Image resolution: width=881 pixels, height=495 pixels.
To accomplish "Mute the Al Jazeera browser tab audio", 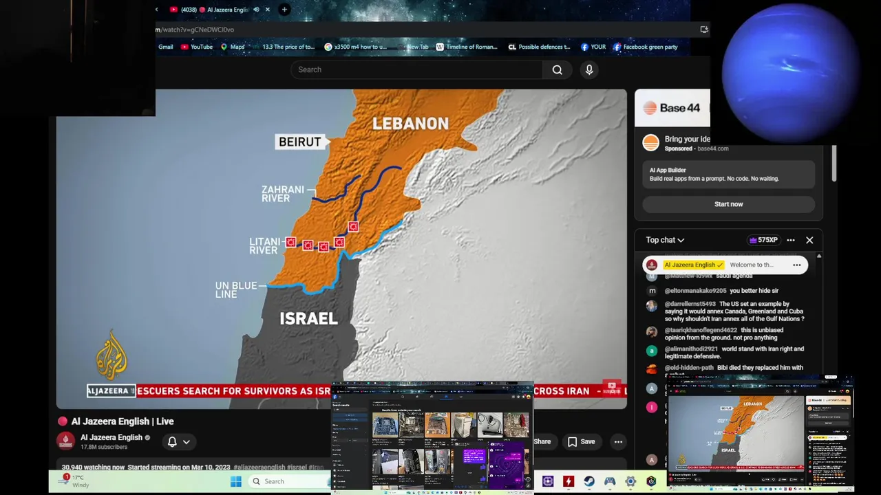I will point(256,10).
